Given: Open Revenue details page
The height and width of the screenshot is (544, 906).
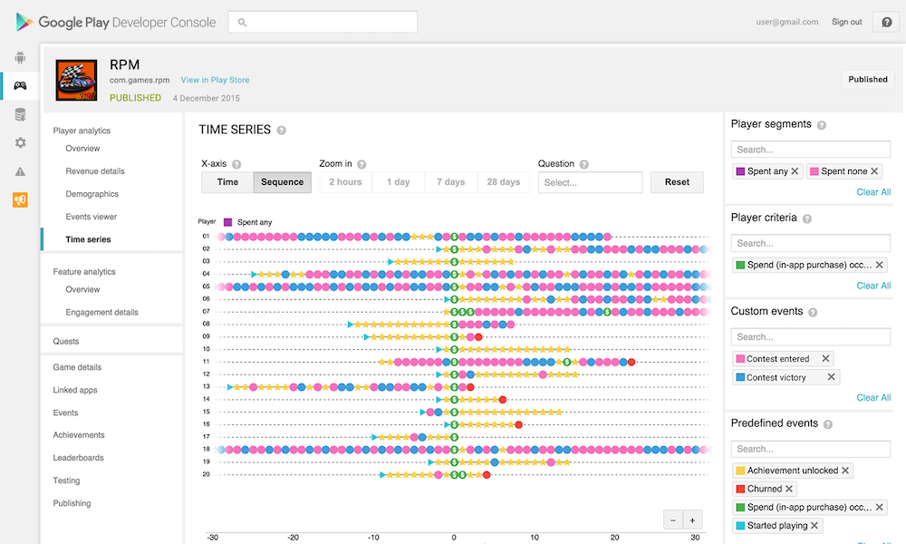Looking at the screenshot, I should click(95, 171).
